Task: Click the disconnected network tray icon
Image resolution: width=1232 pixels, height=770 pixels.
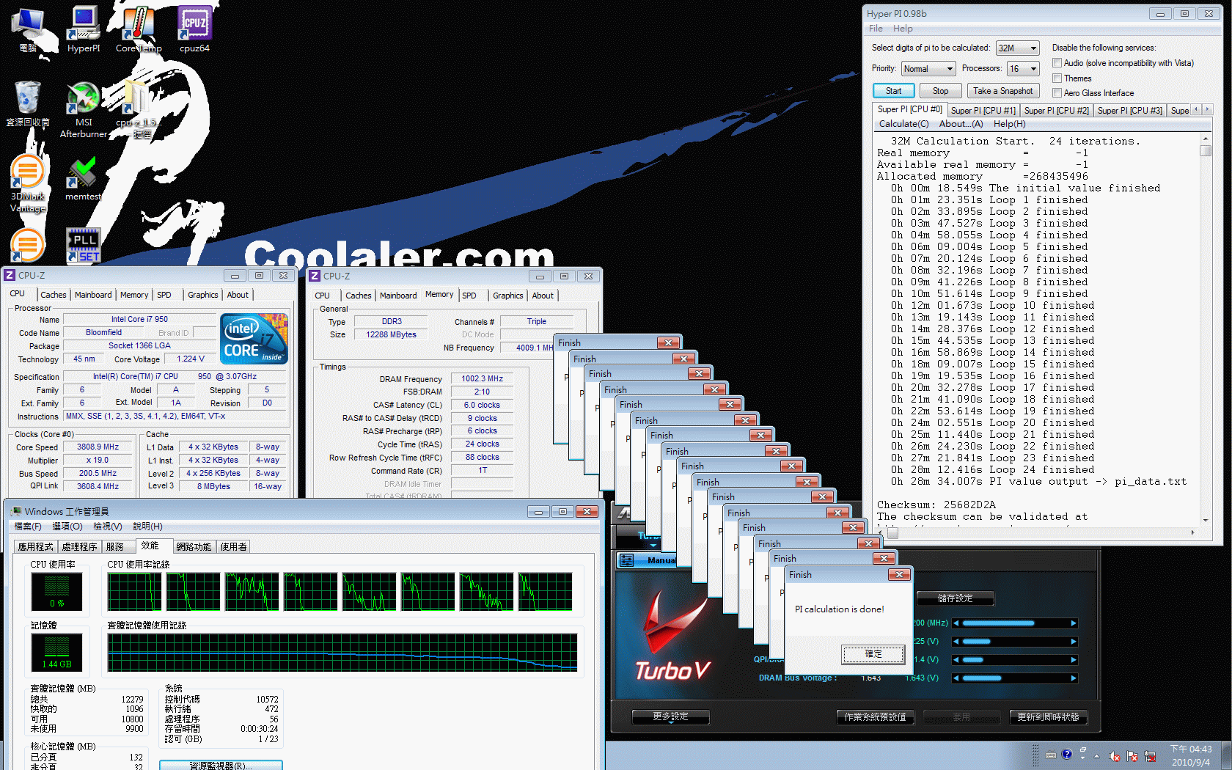Action: tap(1150, 756)
